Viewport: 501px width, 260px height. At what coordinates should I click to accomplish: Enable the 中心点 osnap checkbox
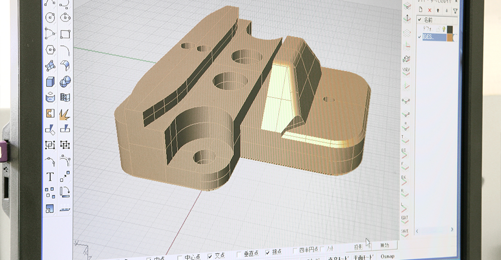pyautogui.click(x=180, y=258)
